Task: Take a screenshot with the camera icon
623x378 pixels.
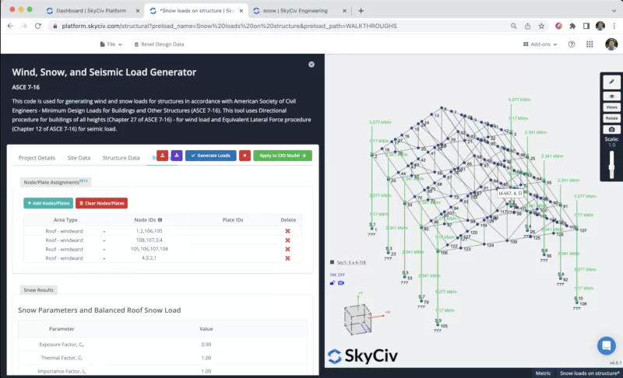Action: pos(611,129)
